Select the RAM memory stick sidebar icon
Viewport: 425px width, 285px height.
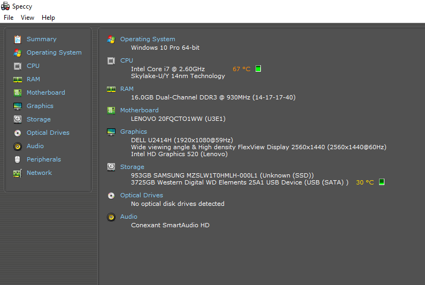18,80
